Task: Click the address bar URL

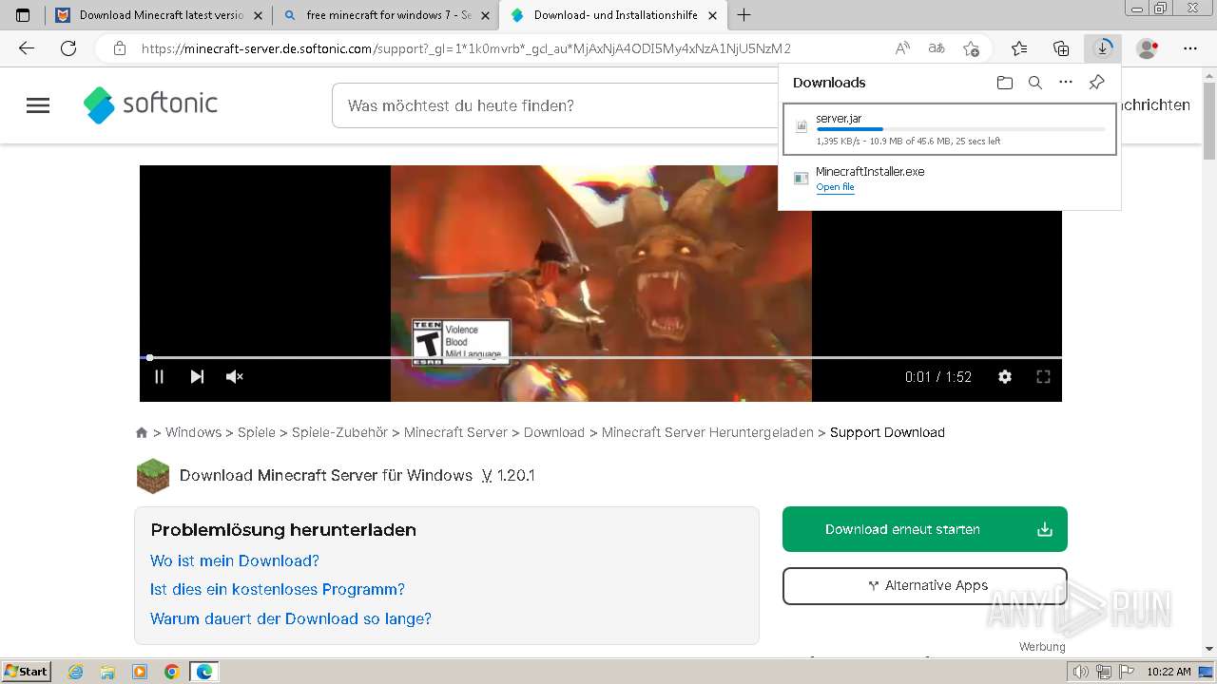Action: [x=466, y=48]
